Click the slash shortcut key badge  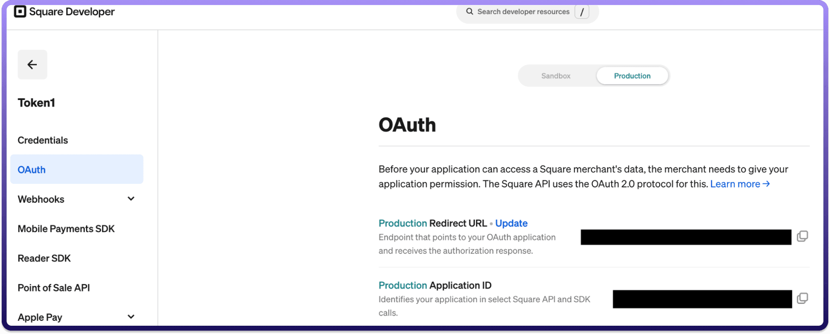pos(582,12)
